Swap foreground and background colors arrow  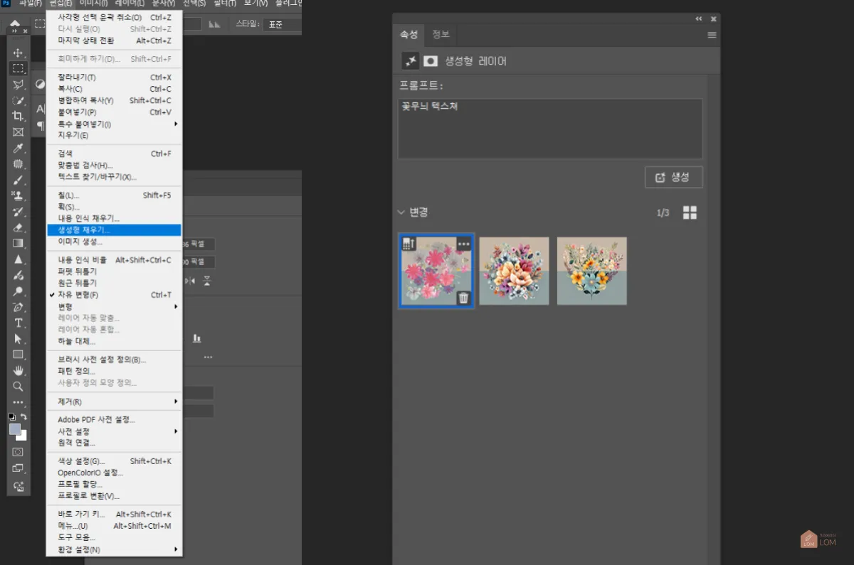[x=24, y=416]
